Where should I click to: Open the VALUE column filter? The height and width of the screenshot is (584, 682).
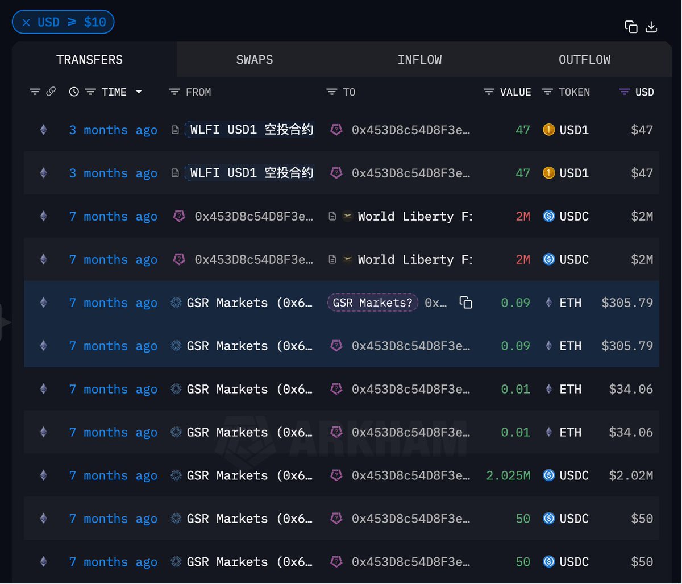pyautogui.click(x=489, y=92)
